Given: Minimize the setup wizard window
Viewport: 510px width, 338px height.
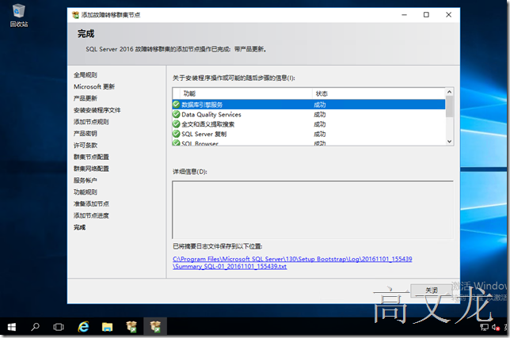Looking at the screenshot, I should [404, 14].
